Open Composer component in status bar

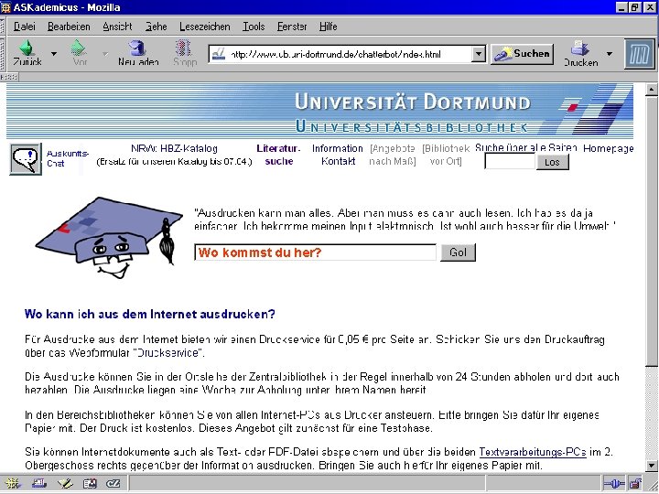tap(65, 484)
